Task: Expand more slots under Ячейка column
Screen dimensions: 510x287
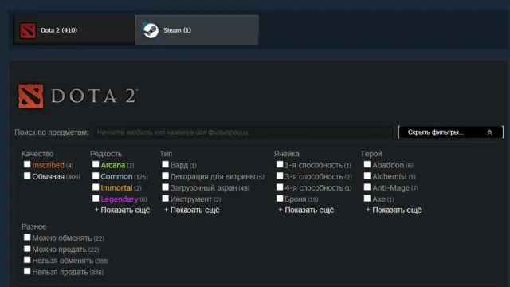Action: [306, 210]
